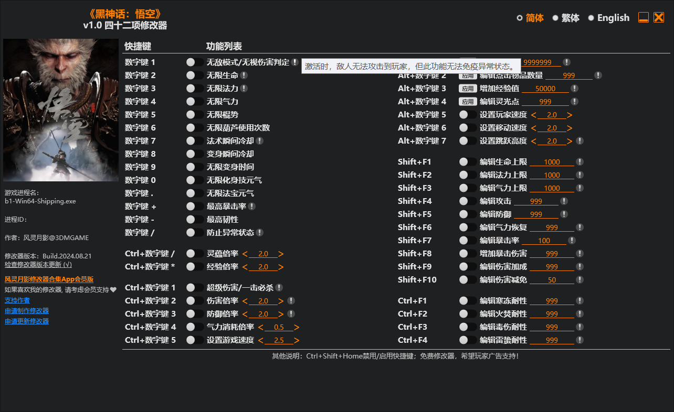Click info icon beside 编辑法力上限
Screen dimensions: 674x412
(580, 175)
